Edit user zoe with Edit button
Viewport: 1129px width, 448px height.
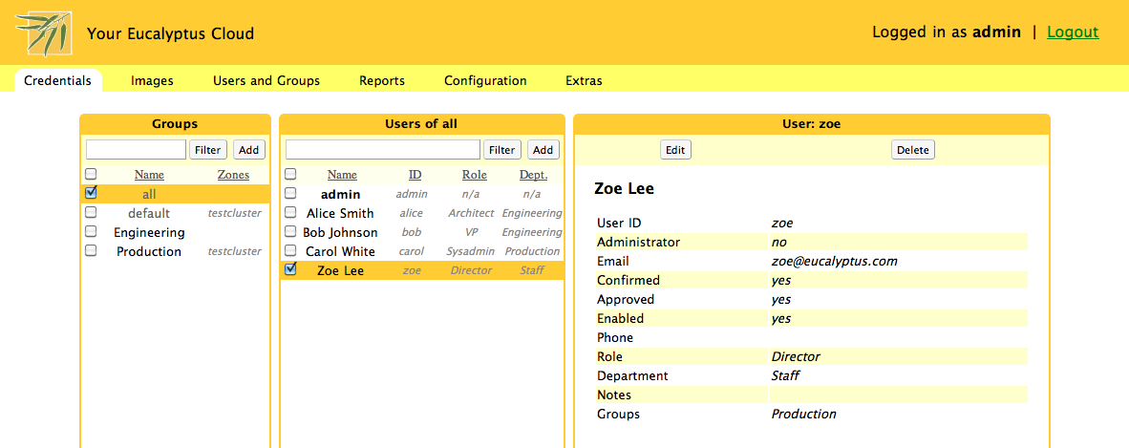[675, 150]
